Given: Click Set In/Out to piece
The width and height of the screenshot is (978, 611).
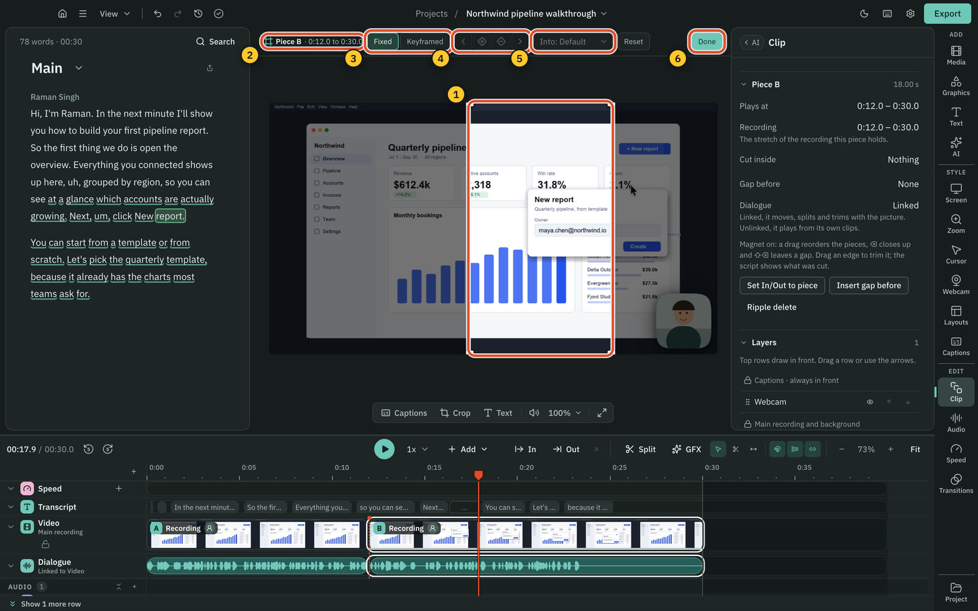Looking at the screenshot, I should [x=782, y=285].
